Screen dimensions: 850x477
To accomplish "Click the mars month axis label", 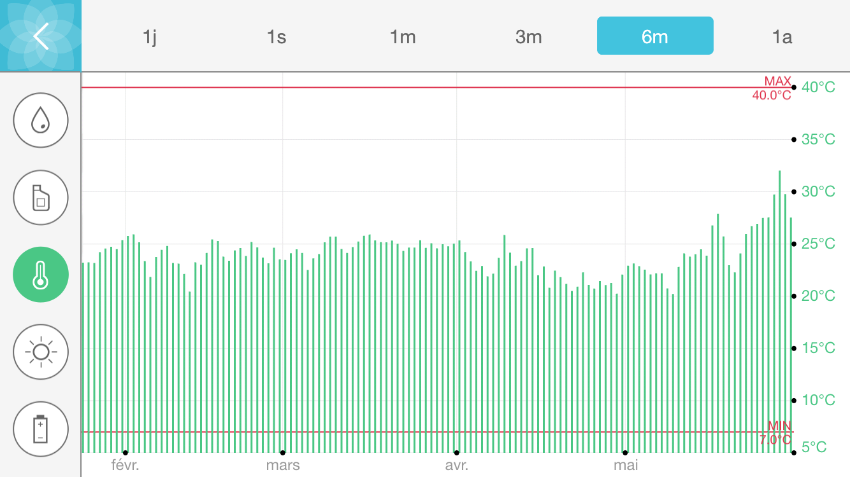I will point(283,465).
